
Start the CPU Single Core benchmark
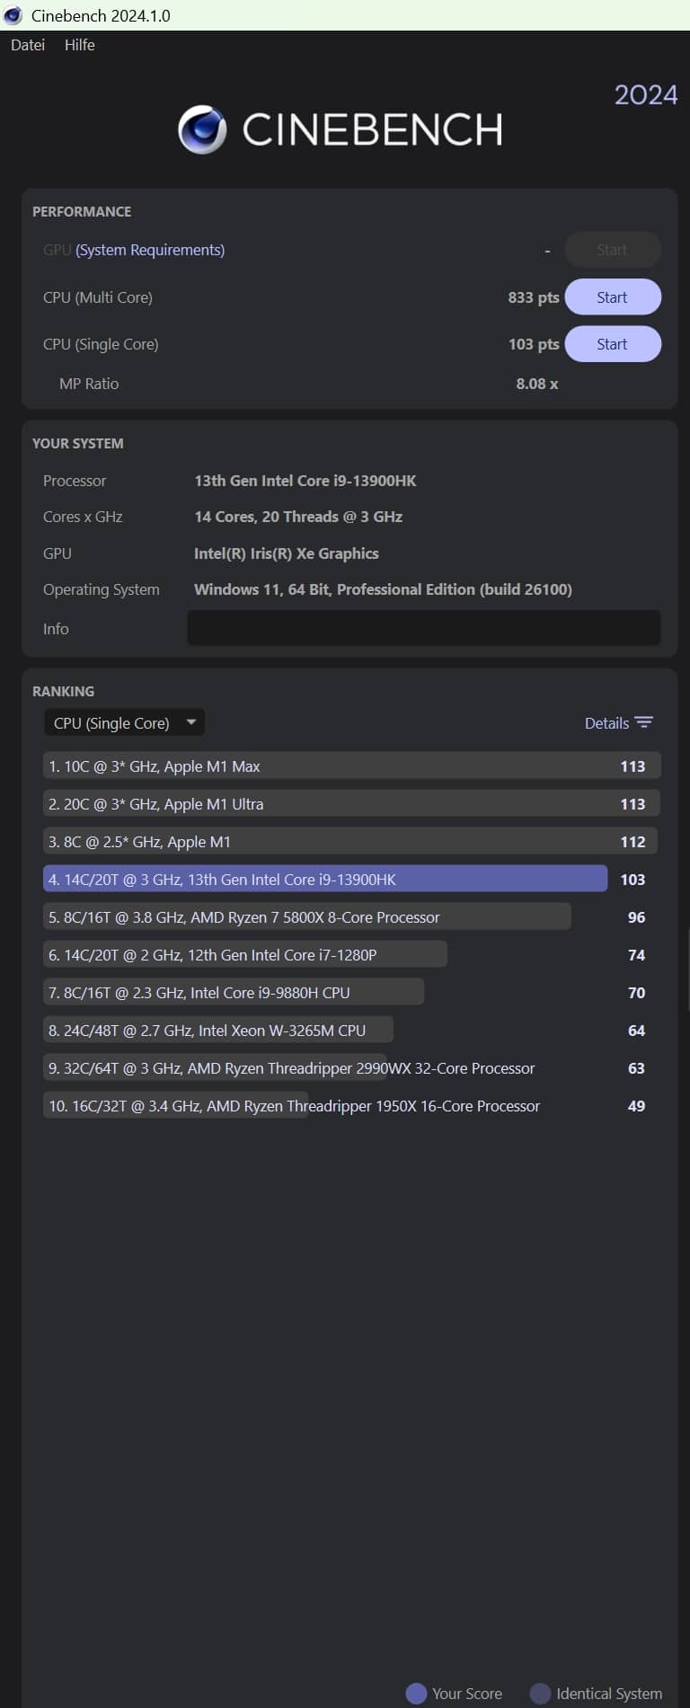coord(612,344)
